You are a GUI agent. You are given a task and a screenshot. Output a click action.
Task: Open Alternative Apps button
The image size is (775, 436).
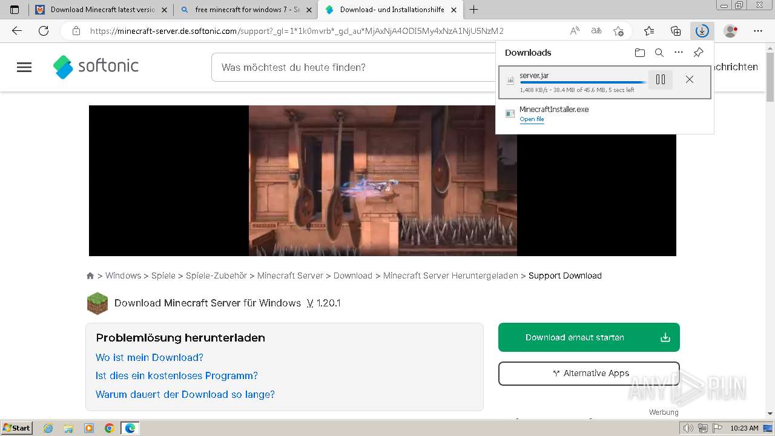[x=589, y=374]
